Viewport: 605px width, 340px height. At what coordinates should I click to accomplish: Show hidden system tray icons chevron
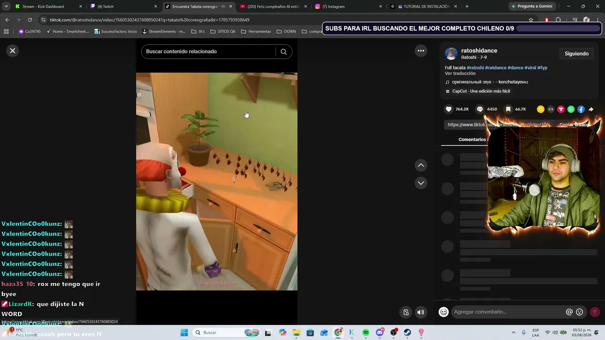(513, 332)
